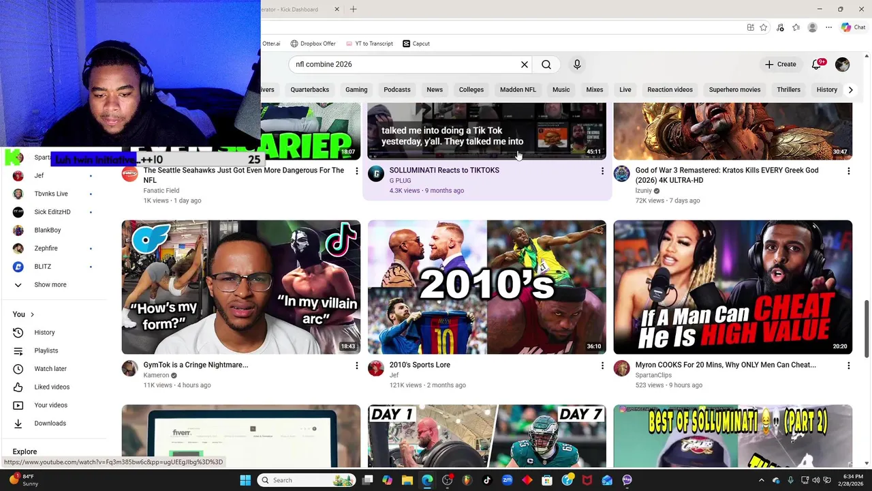The image size is (872, 491).
Task: Open the Dropbox Offer bookmark
Action: pyautogui.click(x=313, y=44)
